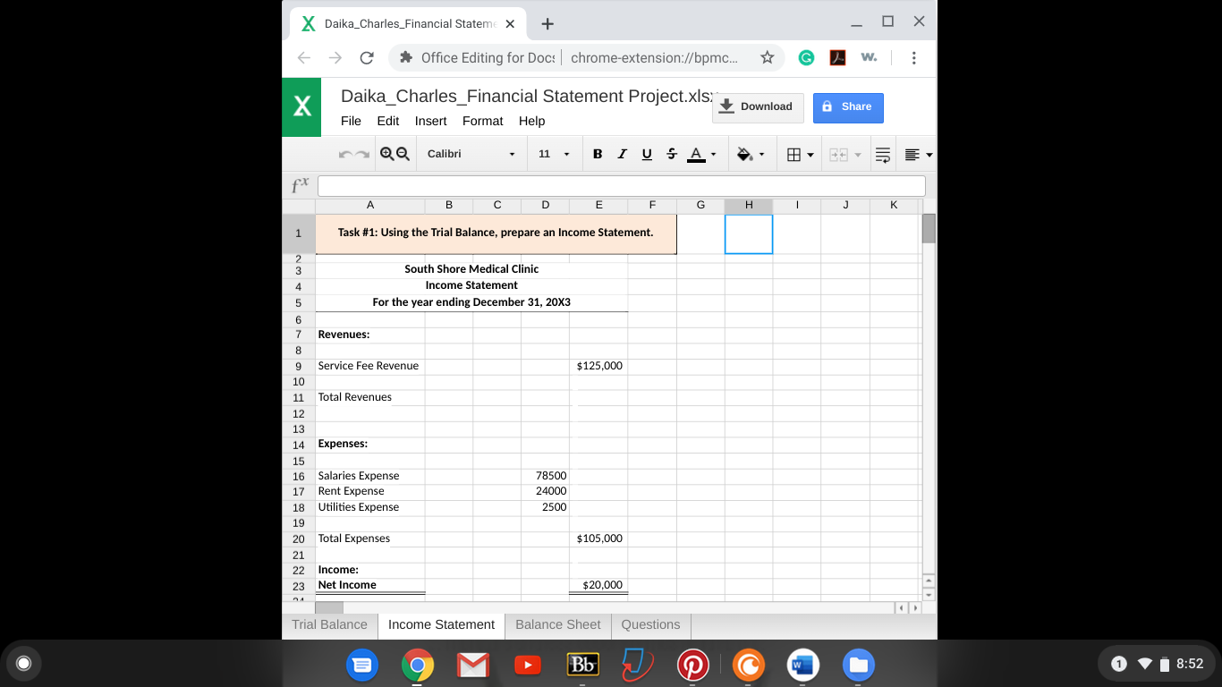Expand the alignment dropdown arrow
This screenshot has width=1222, height=687.
tap(929, 155)
